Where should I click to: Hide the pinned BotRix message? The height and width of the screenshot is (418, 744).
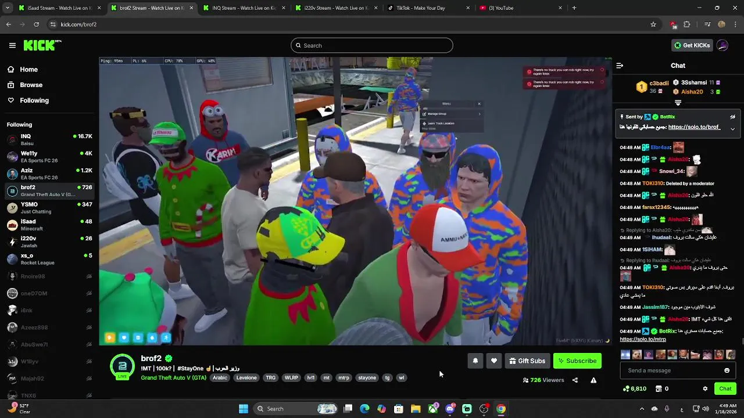[732, 117]
